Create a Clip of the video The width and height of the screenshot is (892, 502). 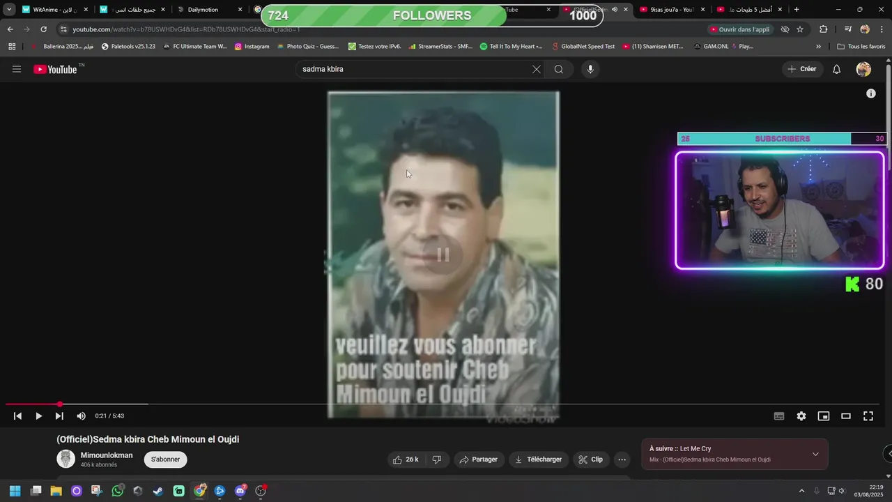[590, 459]
